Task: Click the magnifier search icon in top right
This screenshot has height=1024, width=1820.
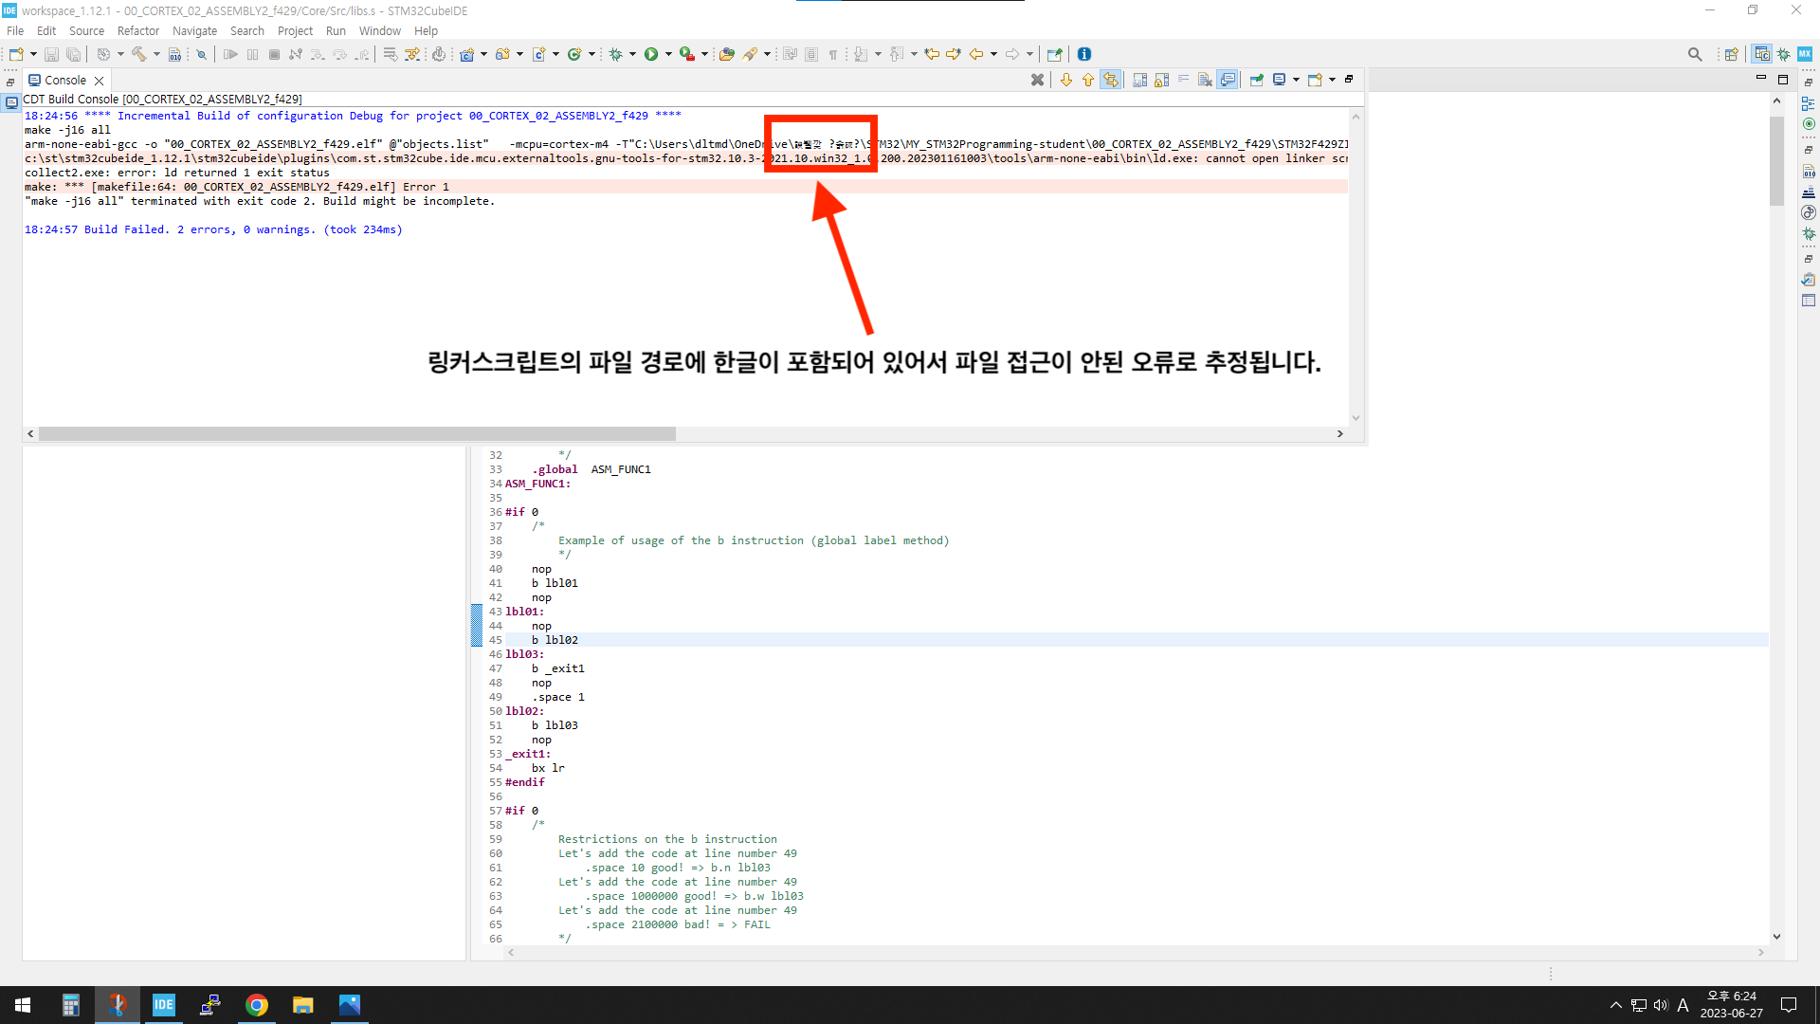Action: [x=1695, y=54]
